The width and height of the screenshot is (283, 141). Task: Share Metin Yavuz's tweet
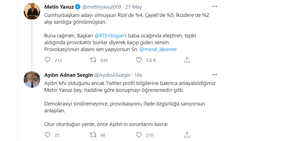(x=187, y=60)
